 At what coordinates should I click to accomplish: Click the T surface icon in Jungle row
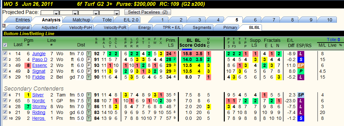(89, 54)
